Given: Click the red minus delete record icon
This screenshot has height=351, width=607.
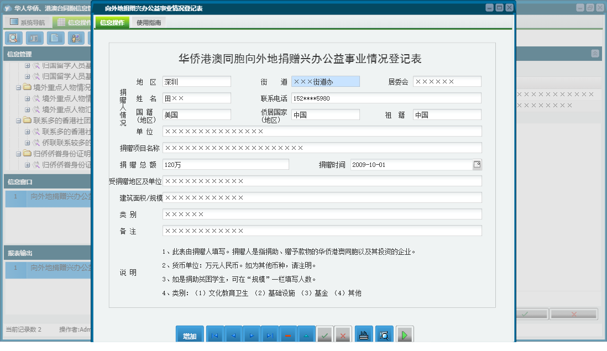Looking at the screenshot, I should coord(288,335).
